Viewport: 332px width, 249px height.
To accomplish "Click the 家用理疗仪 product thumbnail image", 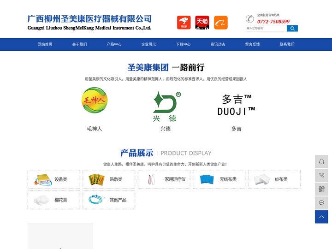I will (152, 179).
